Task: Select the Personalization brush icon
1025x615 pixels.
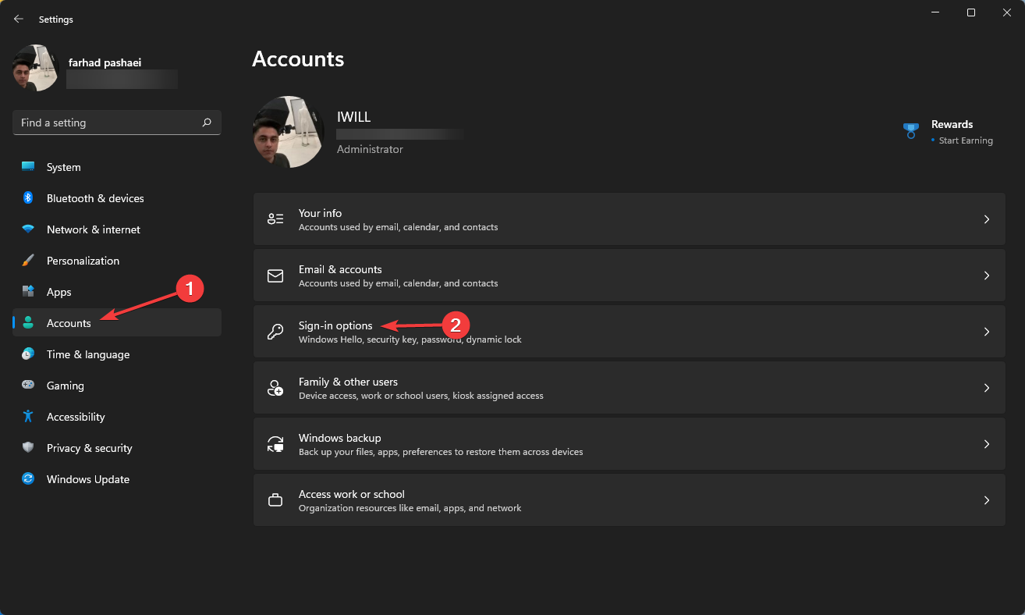Action: point(27,260)
